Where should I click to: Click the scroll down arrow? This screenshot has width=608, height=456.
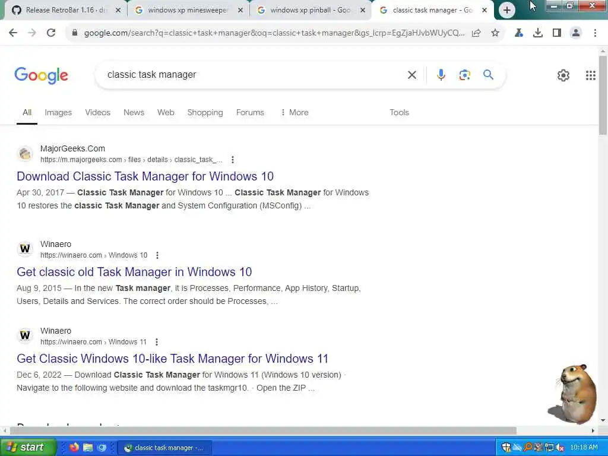click(x=603, y=420)
